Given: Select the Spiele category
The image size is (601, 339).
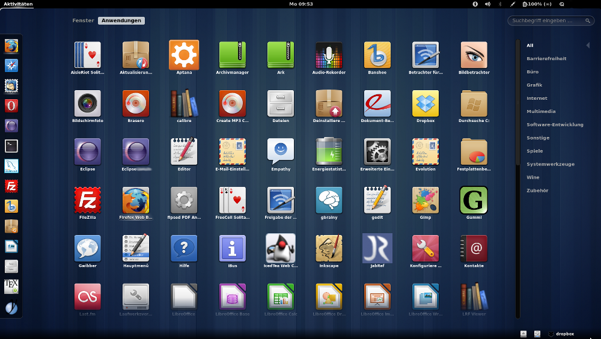Looking at the screenshot, I should click(534, 151).
